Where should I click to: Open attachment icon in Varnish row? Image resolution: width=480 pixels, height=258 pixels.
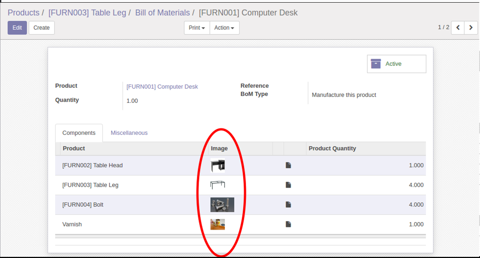click(288, 224)
